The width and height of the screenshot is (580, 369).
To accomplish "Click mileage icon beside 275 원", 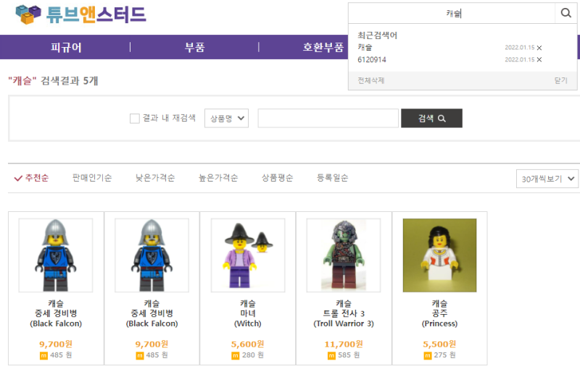I will (428, 356).
